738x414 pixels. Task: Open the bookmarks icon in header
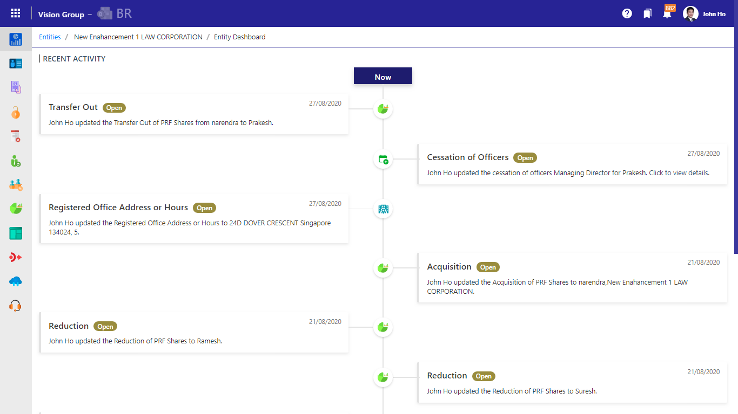coord(647,13)
